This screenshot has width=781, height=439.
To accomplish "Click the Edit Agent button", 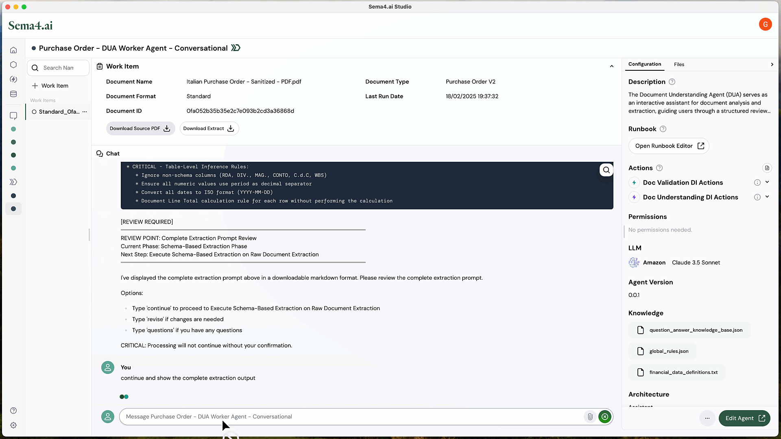I will (744, 418).
